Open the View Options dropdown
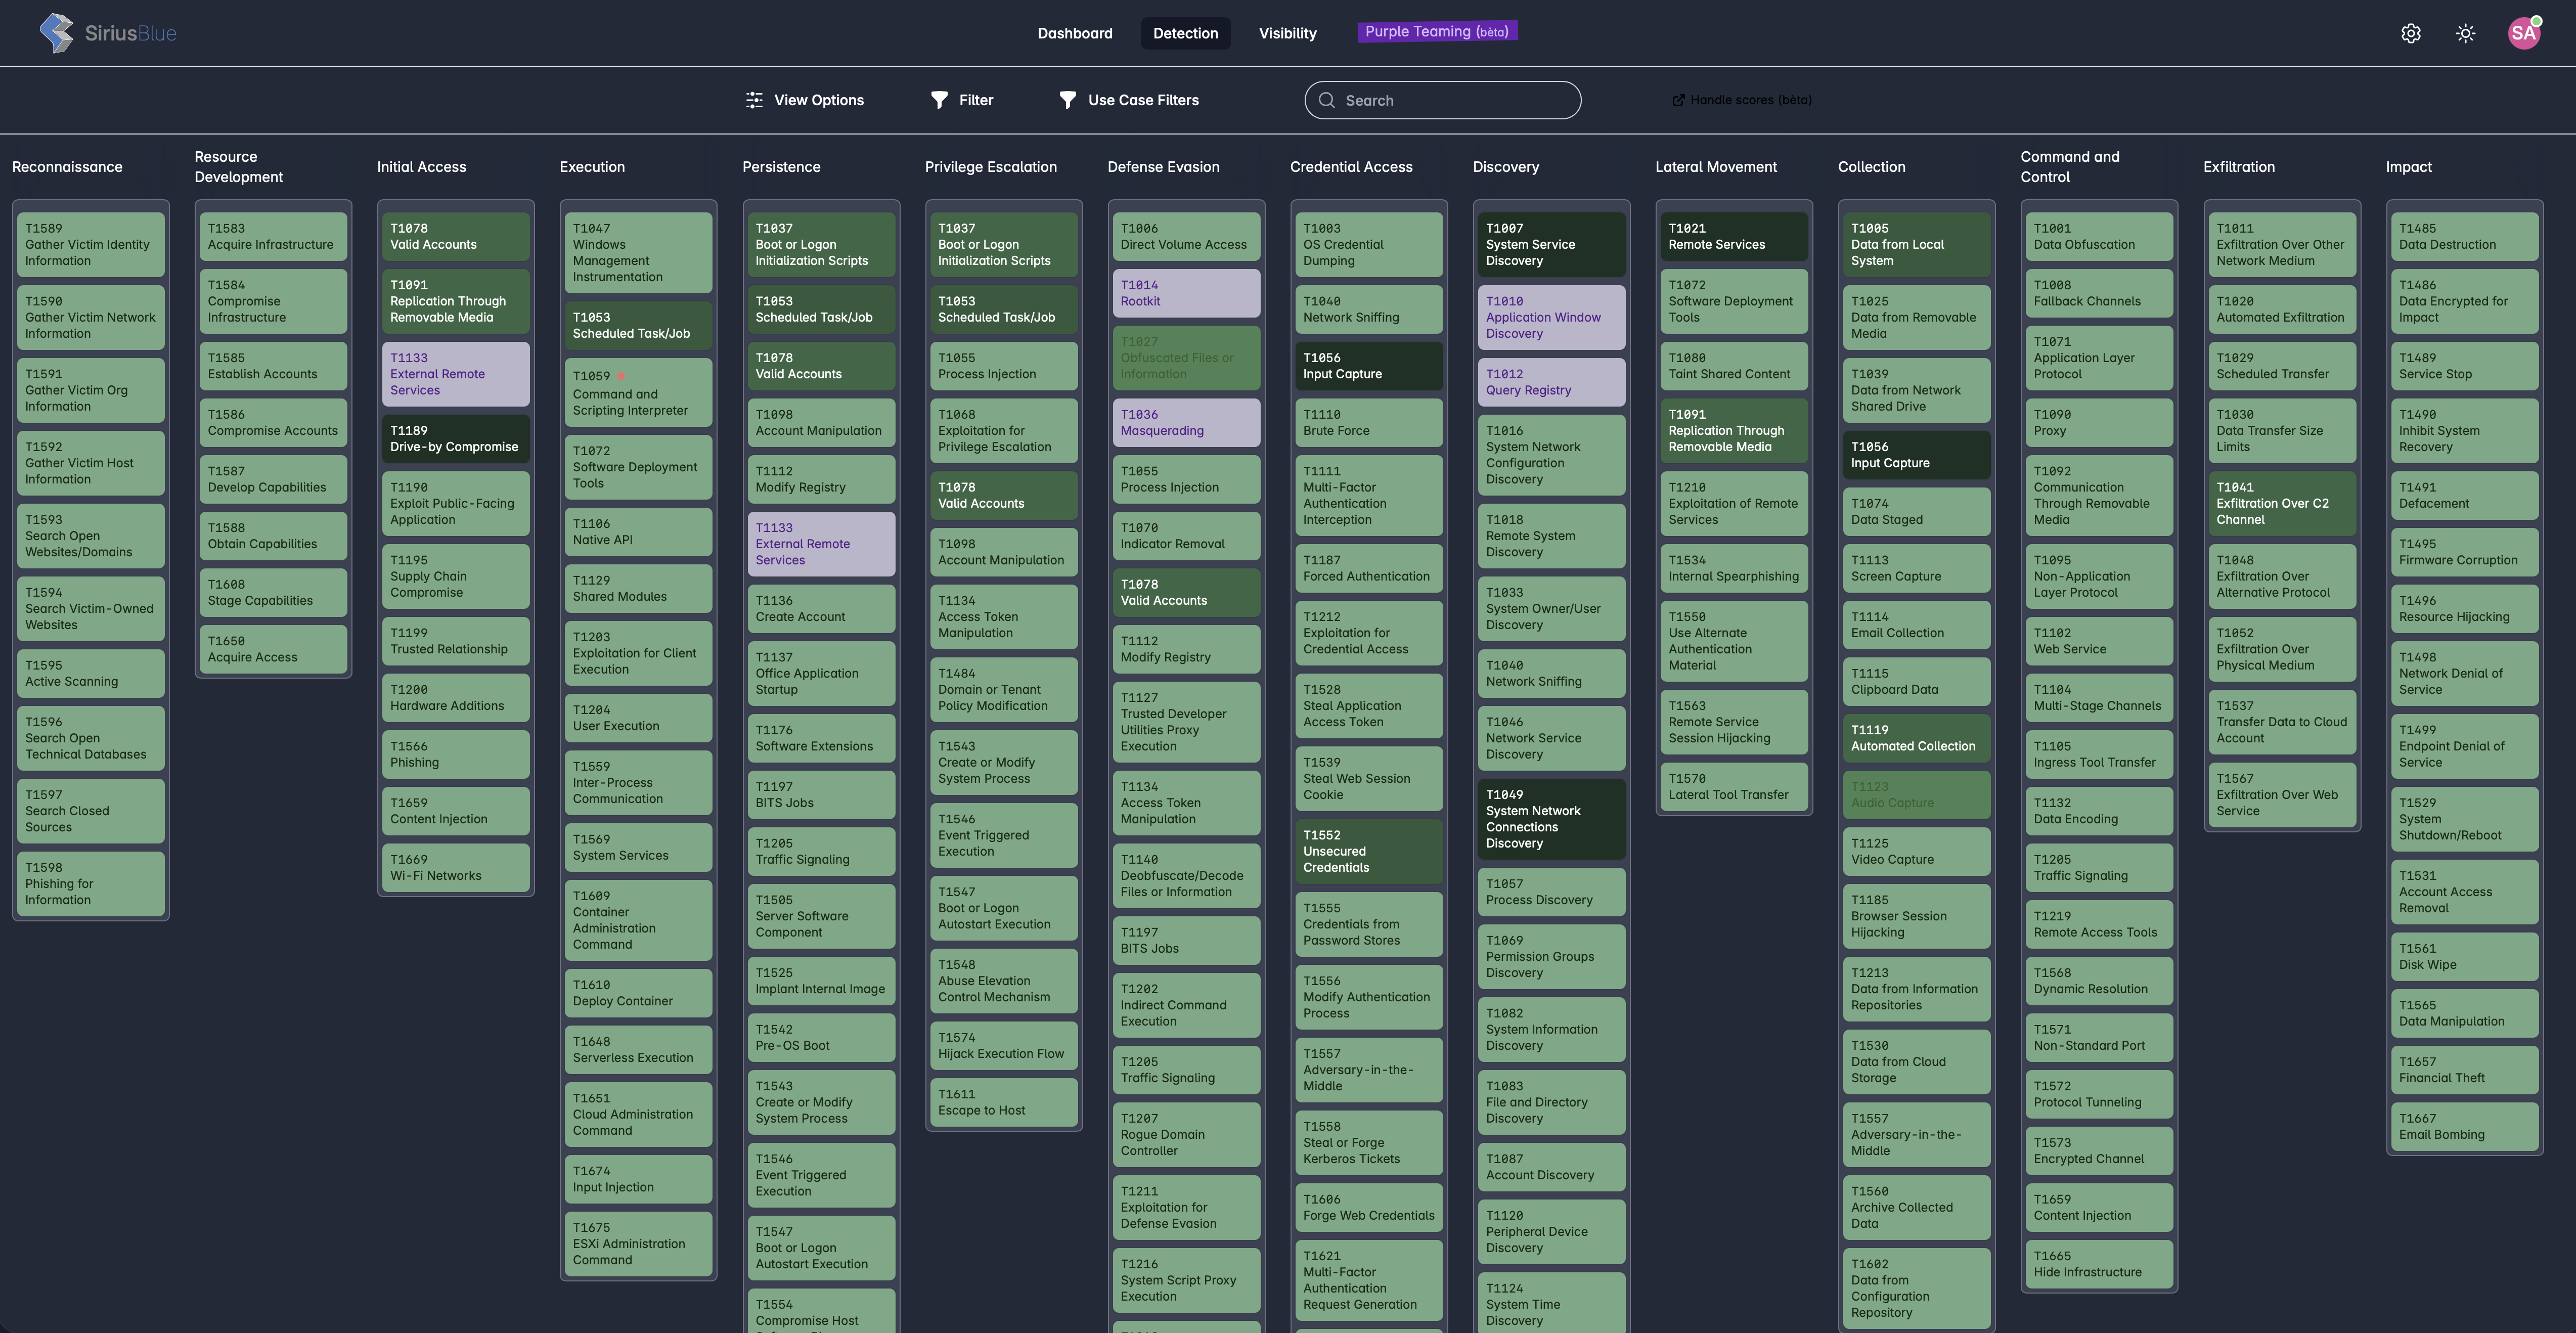 [x=818, y=100]
